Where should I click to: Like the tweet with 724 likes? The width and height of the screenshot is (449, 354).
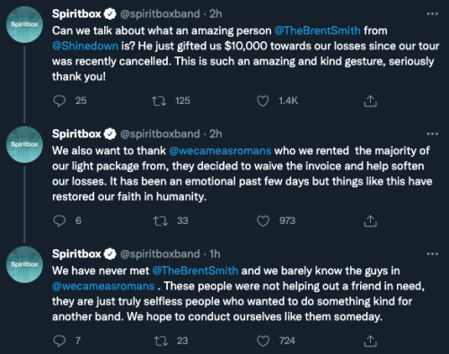click(x=263, y=341)
